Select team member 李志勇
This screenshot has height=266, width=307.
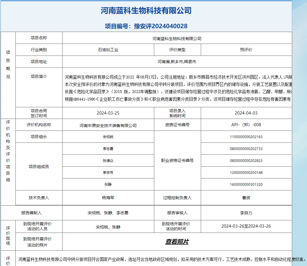(x=108, y=149)
